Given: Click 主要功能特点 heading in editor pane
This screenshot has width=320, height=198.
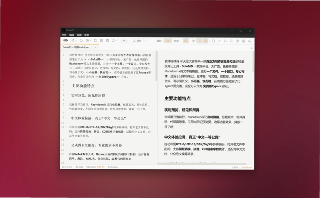Looking at the screenshot, I should pyautogui.click(x=83, y=86).
